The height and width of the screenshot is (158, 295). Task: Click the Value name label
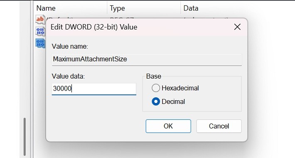70,46
